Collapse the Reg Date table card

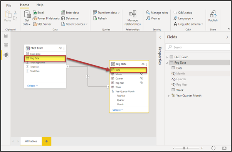pos(118,110)
